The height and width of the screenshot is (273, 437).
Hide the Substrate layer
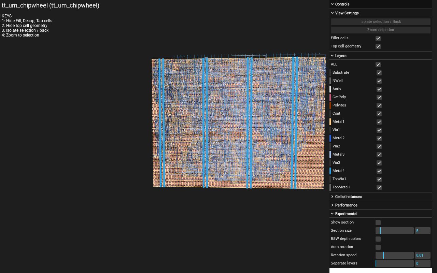point(379,73)
